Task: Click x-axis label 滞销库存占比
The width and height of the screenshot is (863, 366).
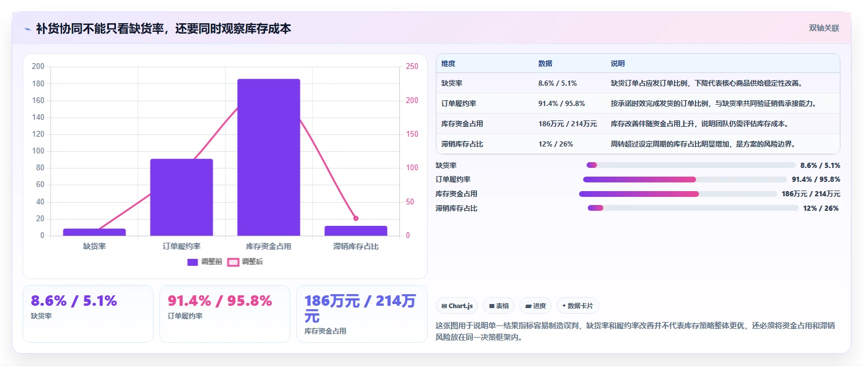Action: 356,247
